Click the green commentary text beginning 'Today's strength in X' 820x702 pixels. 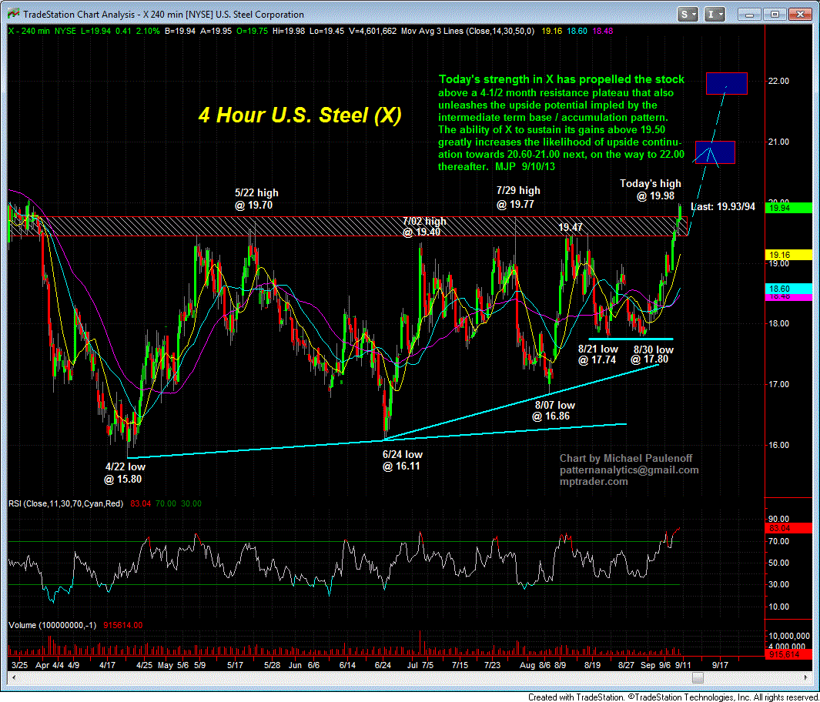pos(561,123)
